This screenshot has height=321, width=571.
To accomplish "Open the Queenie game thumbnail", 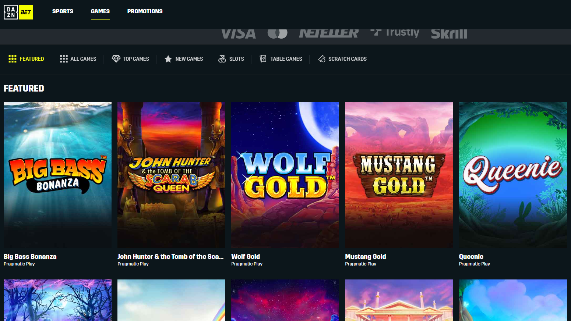I will [x=513, y=174].
